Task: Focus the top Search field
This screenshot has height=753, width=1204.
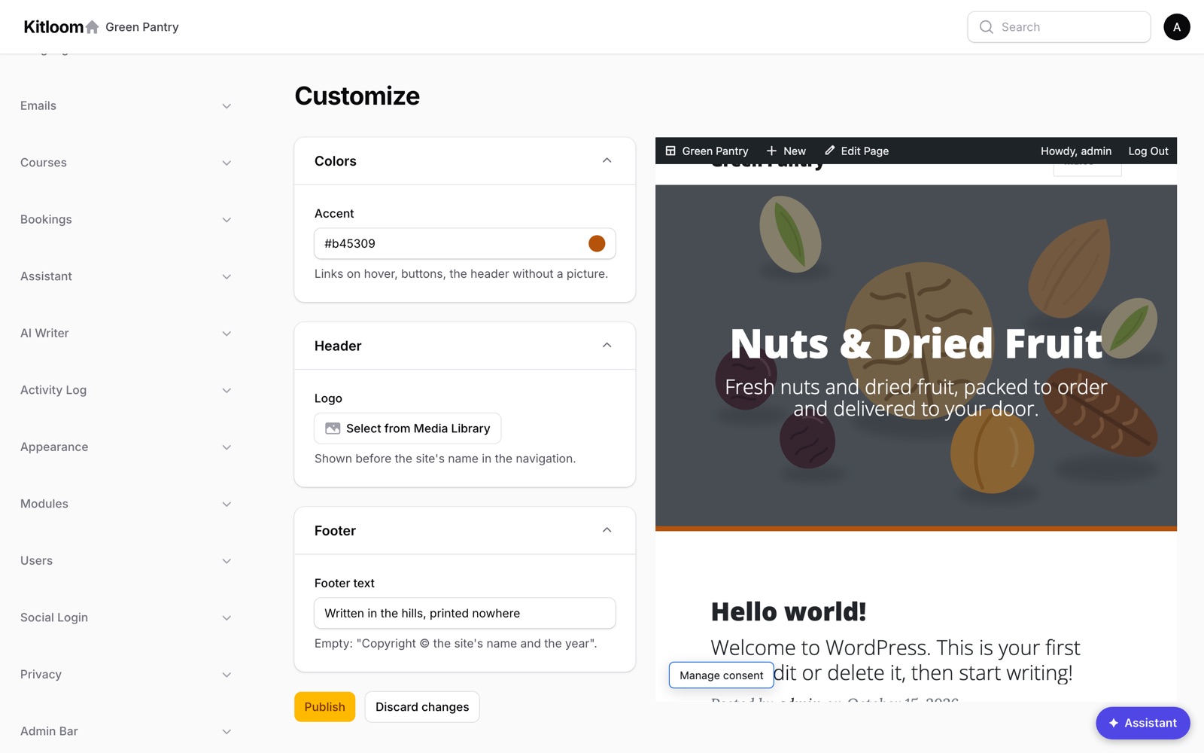Action: coord(1059,27)
